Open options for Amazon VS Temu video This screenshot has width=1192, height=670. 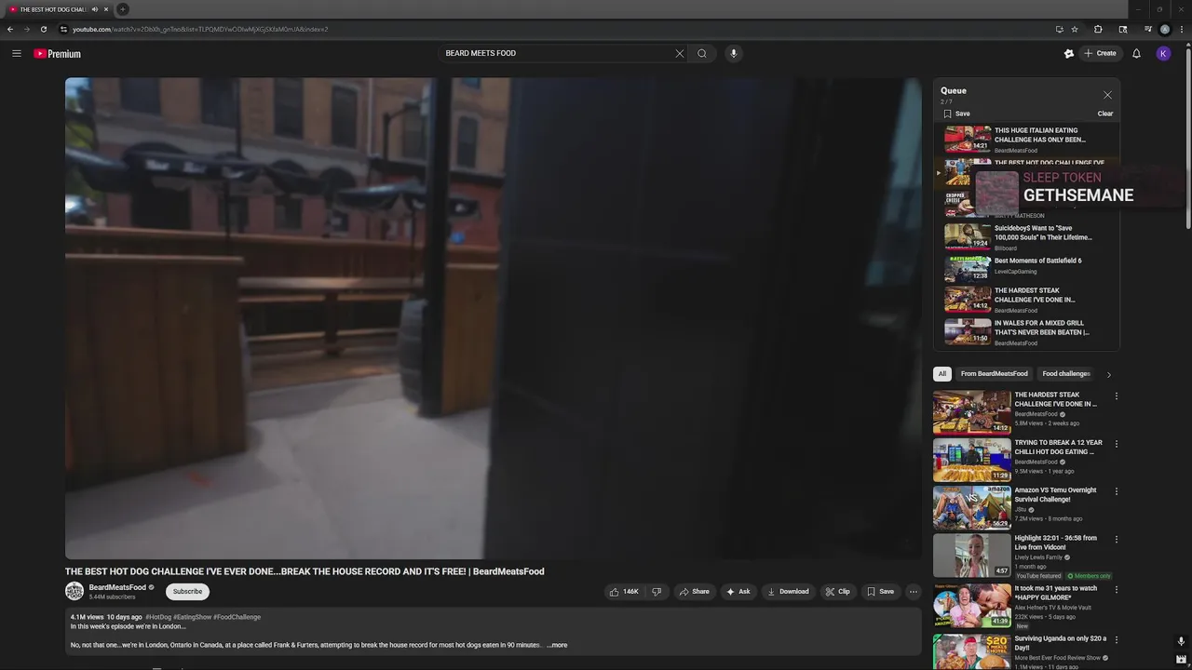[1117, 491]
